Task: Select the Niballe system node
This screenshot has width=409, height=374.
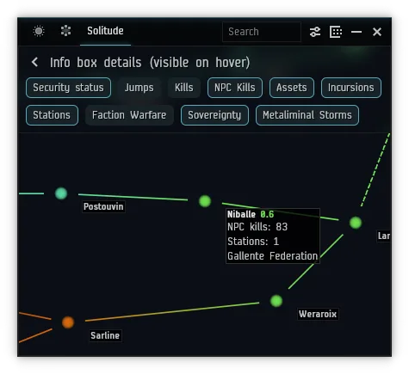Action: tap(205, 201)
